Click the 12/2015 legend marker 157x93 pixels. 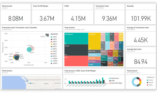pos(51,63)
